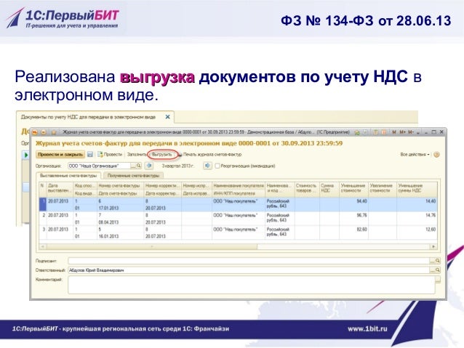
Task: Switch to Полученные счета-фактуры tab
Action: [133, 176]
